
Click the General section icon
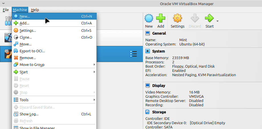point(148,33)
